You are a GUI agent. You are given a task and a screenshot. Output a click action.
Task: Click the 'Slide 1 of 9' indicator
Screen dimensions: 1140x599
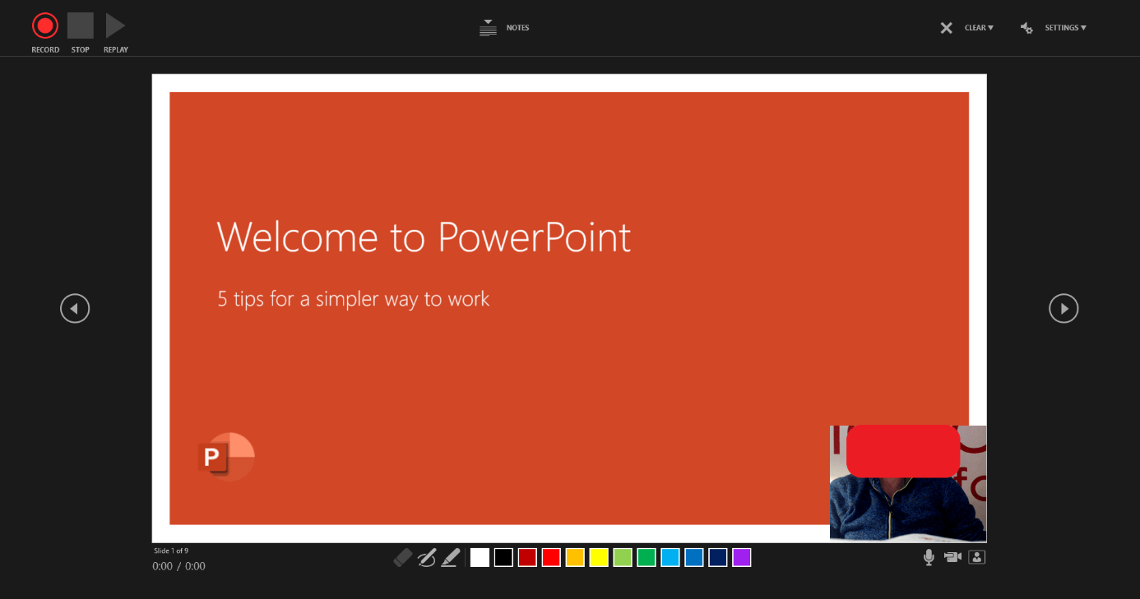[171, 551]
